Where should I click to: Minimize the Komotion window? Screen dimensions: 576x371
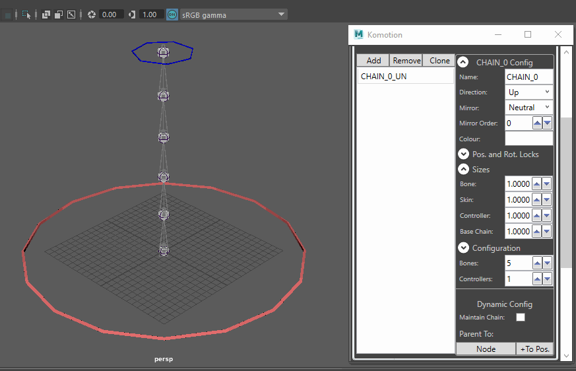[498, 34]
